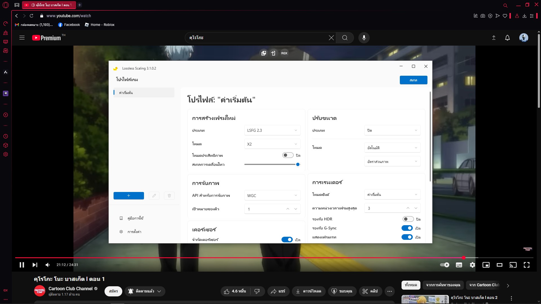Switch to theater mode
541x304 pixels.
[500, 265]
